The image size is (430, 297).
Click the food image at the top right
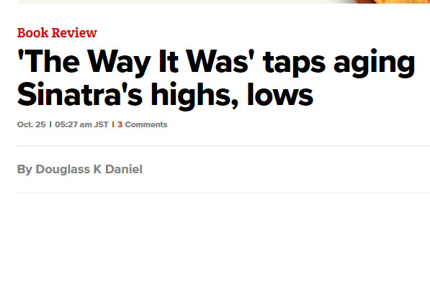click(391, 1)
